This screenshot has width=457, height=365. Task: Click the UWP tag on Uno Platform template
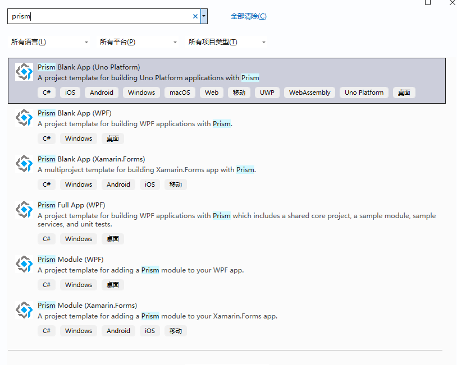267,93
